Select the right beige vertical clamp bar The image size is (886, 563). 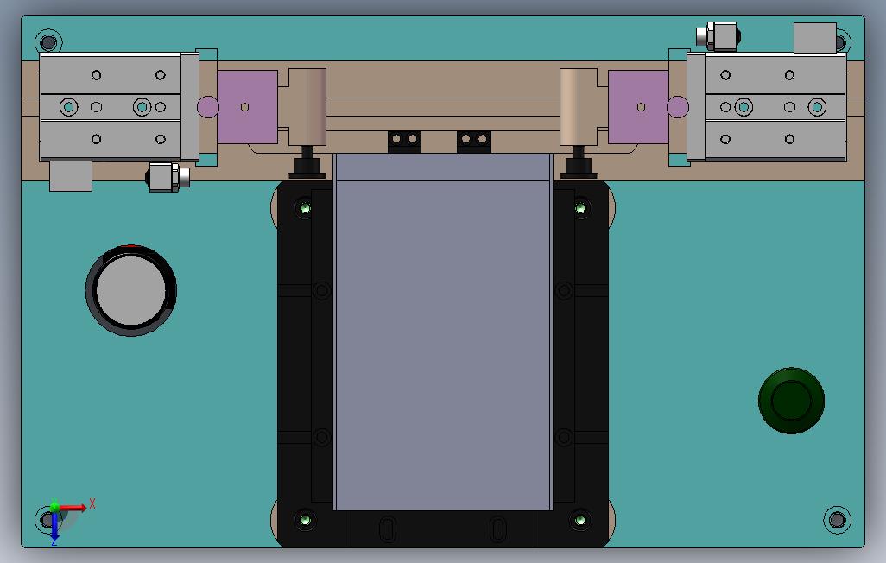[x=579, y=107]
